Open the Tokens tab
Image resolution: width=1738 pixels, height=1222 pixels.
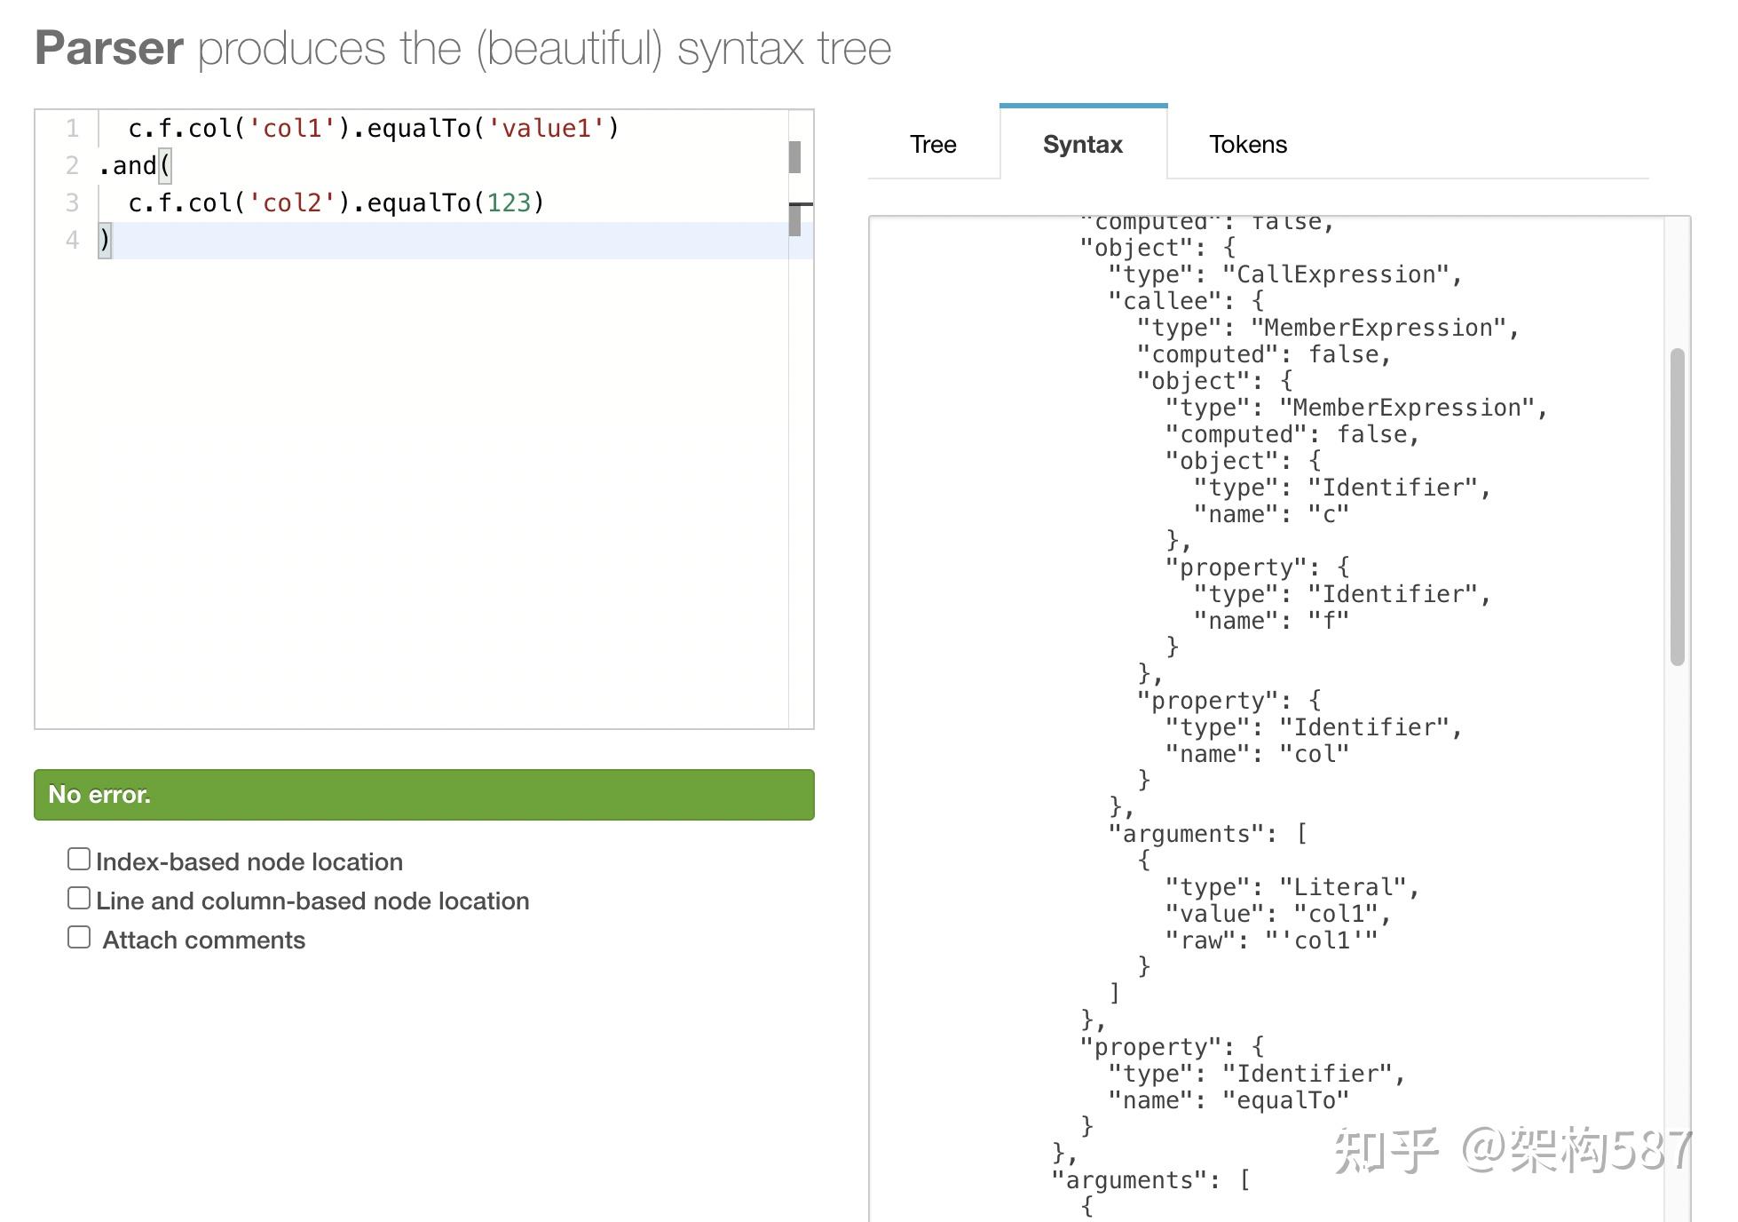(x=1247, y=145)
